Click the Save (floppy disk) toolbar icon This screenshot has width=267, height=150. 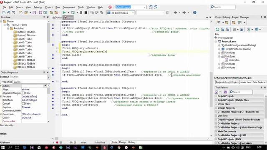[34, 12]
